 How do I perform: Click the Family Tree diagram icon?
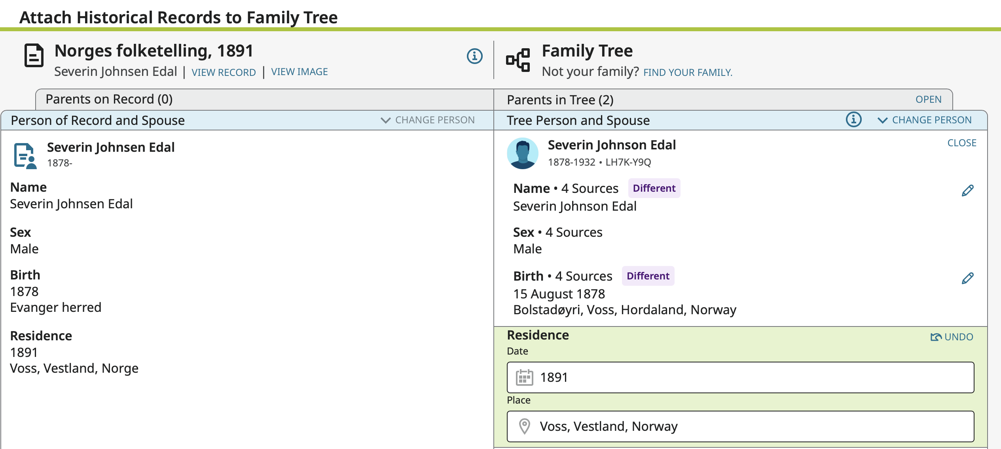518,60
